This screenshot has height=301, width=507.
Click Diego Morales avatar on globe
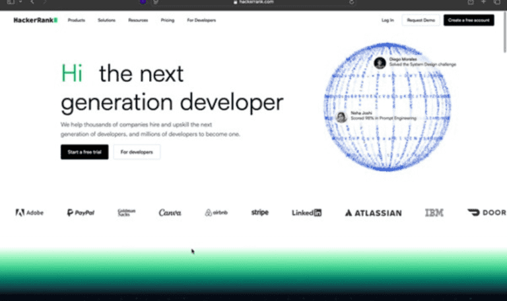coord(380,63)
